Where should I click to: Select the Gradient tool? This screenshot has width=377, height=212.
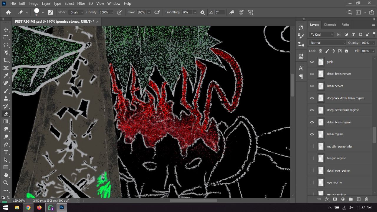6,122
